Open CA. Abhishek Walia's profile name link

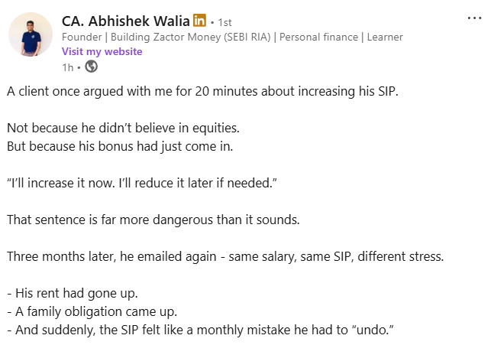[126, 21]
